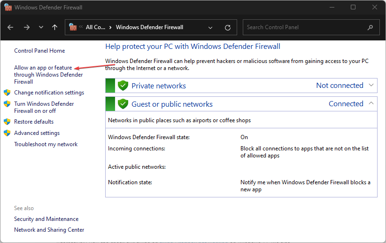Collapse Guest or public networks chevron
The image size is (386, 243).
coord(371,103)
